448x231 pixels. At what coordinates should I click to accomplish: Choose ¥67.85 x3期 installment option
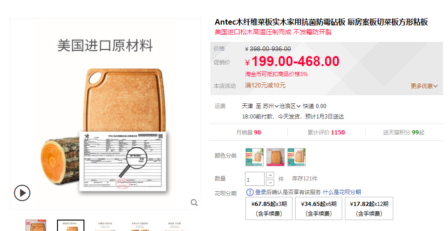pyautogui.click(x=269, y=209)
